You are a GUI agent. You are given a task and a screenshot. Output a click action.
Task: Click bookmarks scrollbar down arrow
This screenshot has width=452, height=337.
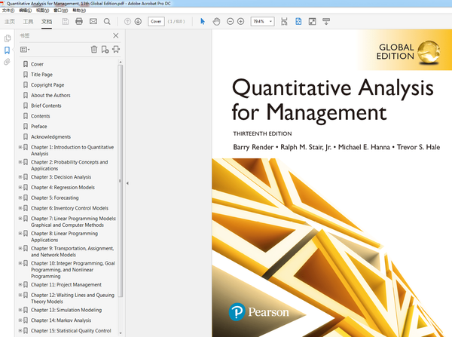(x=121, y=333)
